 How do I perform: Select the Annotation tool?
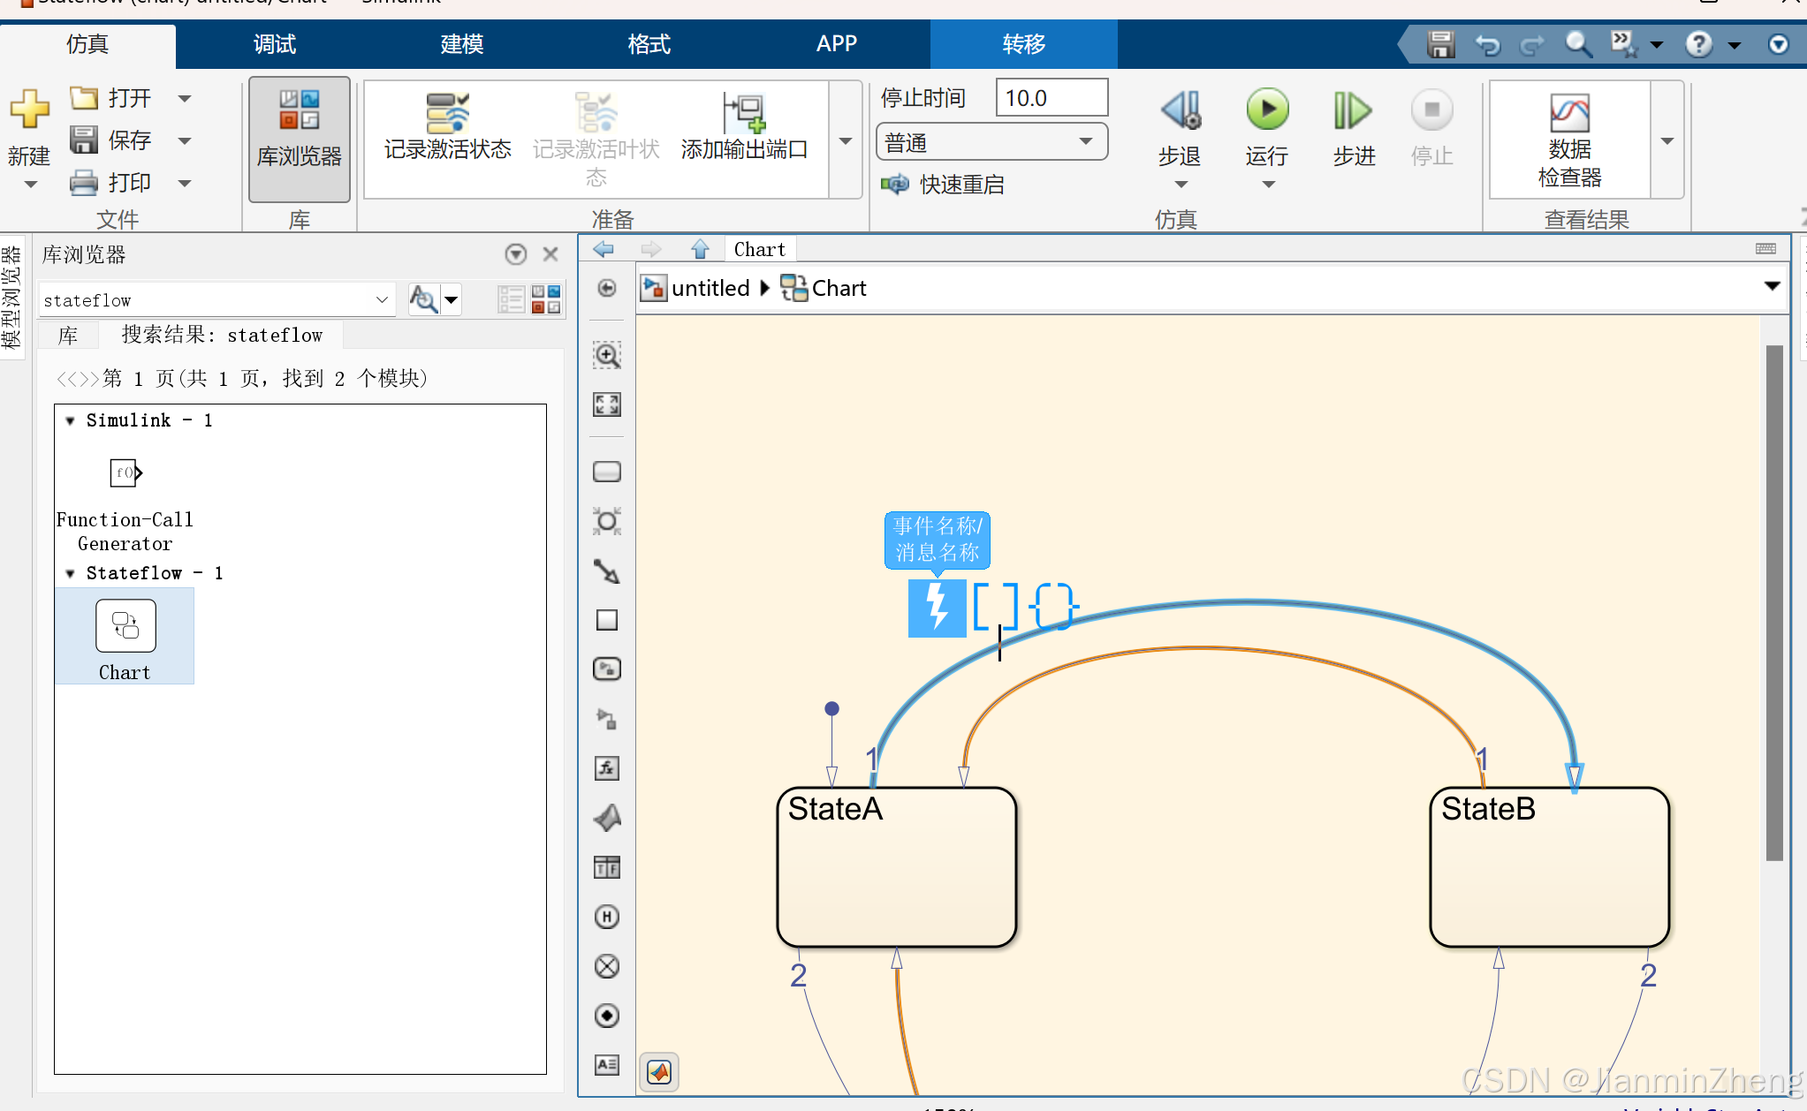point(607,1065)
